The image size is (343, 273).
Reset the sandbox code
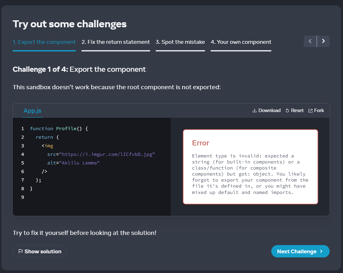(294, 110)
